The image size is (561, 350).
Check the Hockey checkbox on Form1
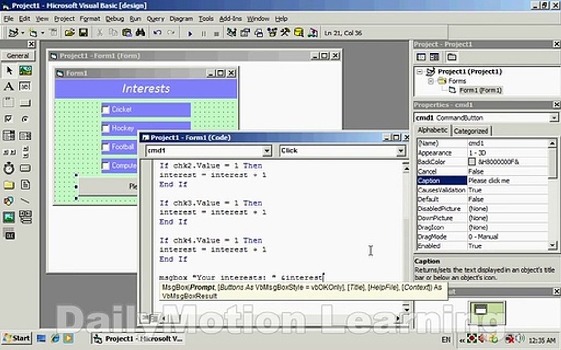pos(106,128)
